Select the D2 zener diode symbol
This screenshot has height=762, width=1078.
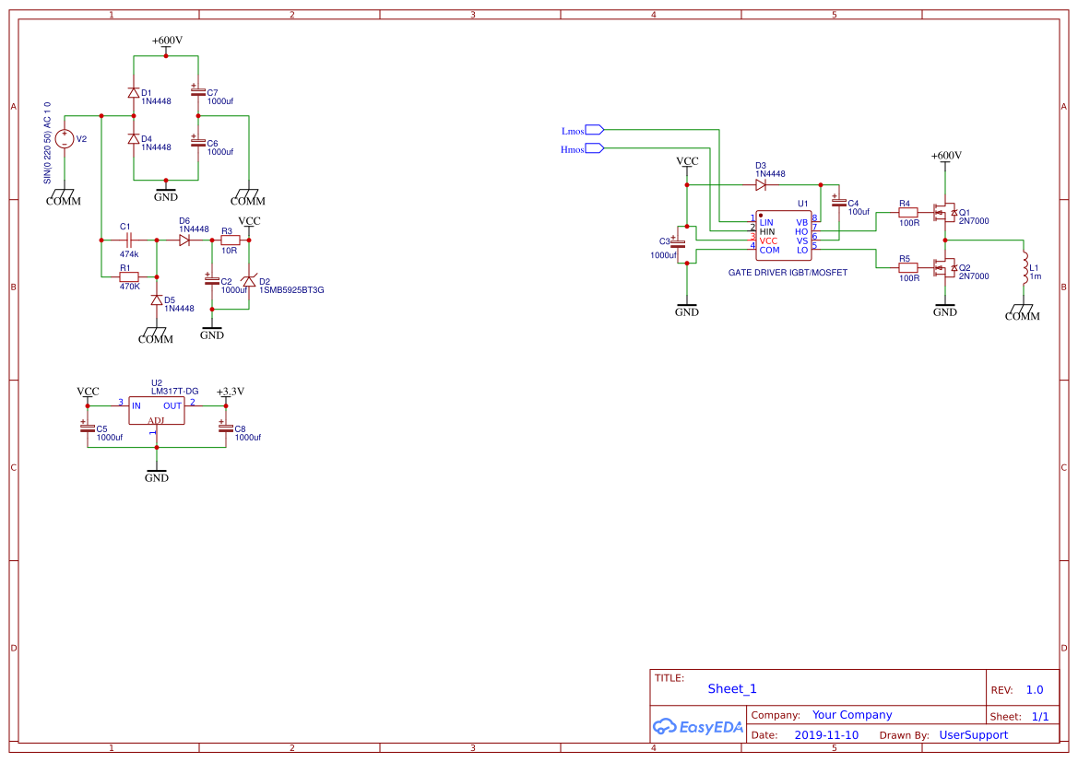(x=248, y=281)
